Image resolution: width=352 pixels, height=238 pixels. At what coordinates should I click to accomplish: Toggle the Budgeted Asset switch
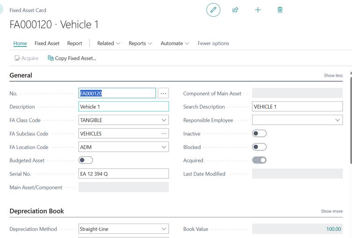tap(86, 160)
